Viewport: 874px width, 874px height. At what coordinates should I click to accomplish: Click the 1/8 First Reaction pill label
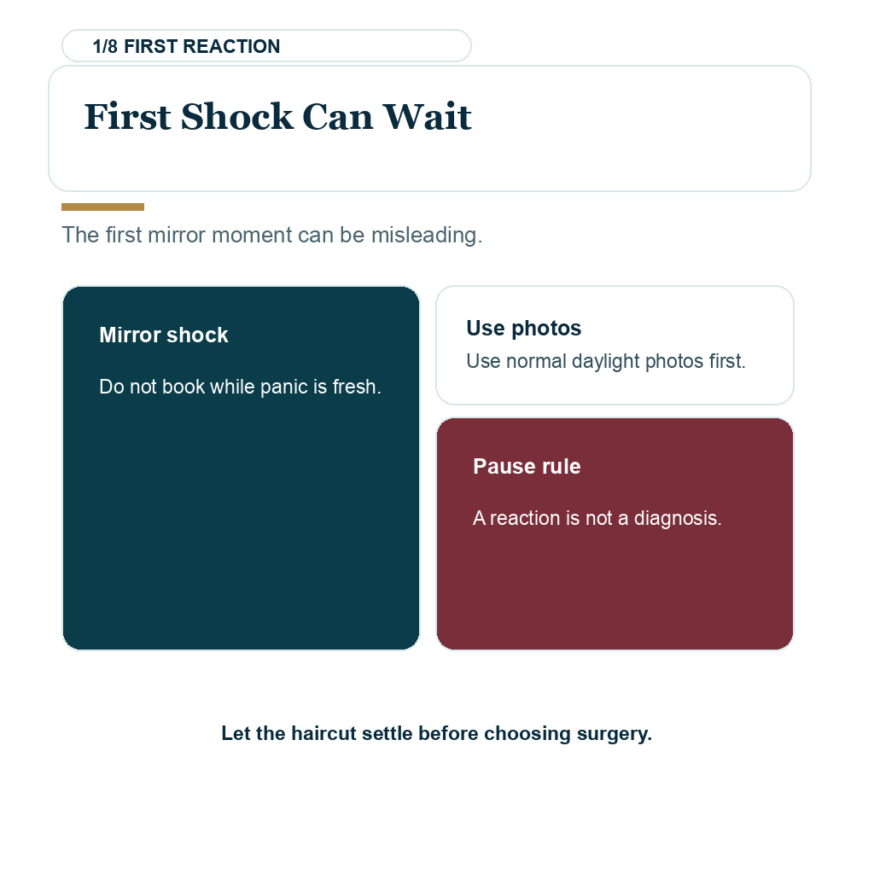click(266, 46)
